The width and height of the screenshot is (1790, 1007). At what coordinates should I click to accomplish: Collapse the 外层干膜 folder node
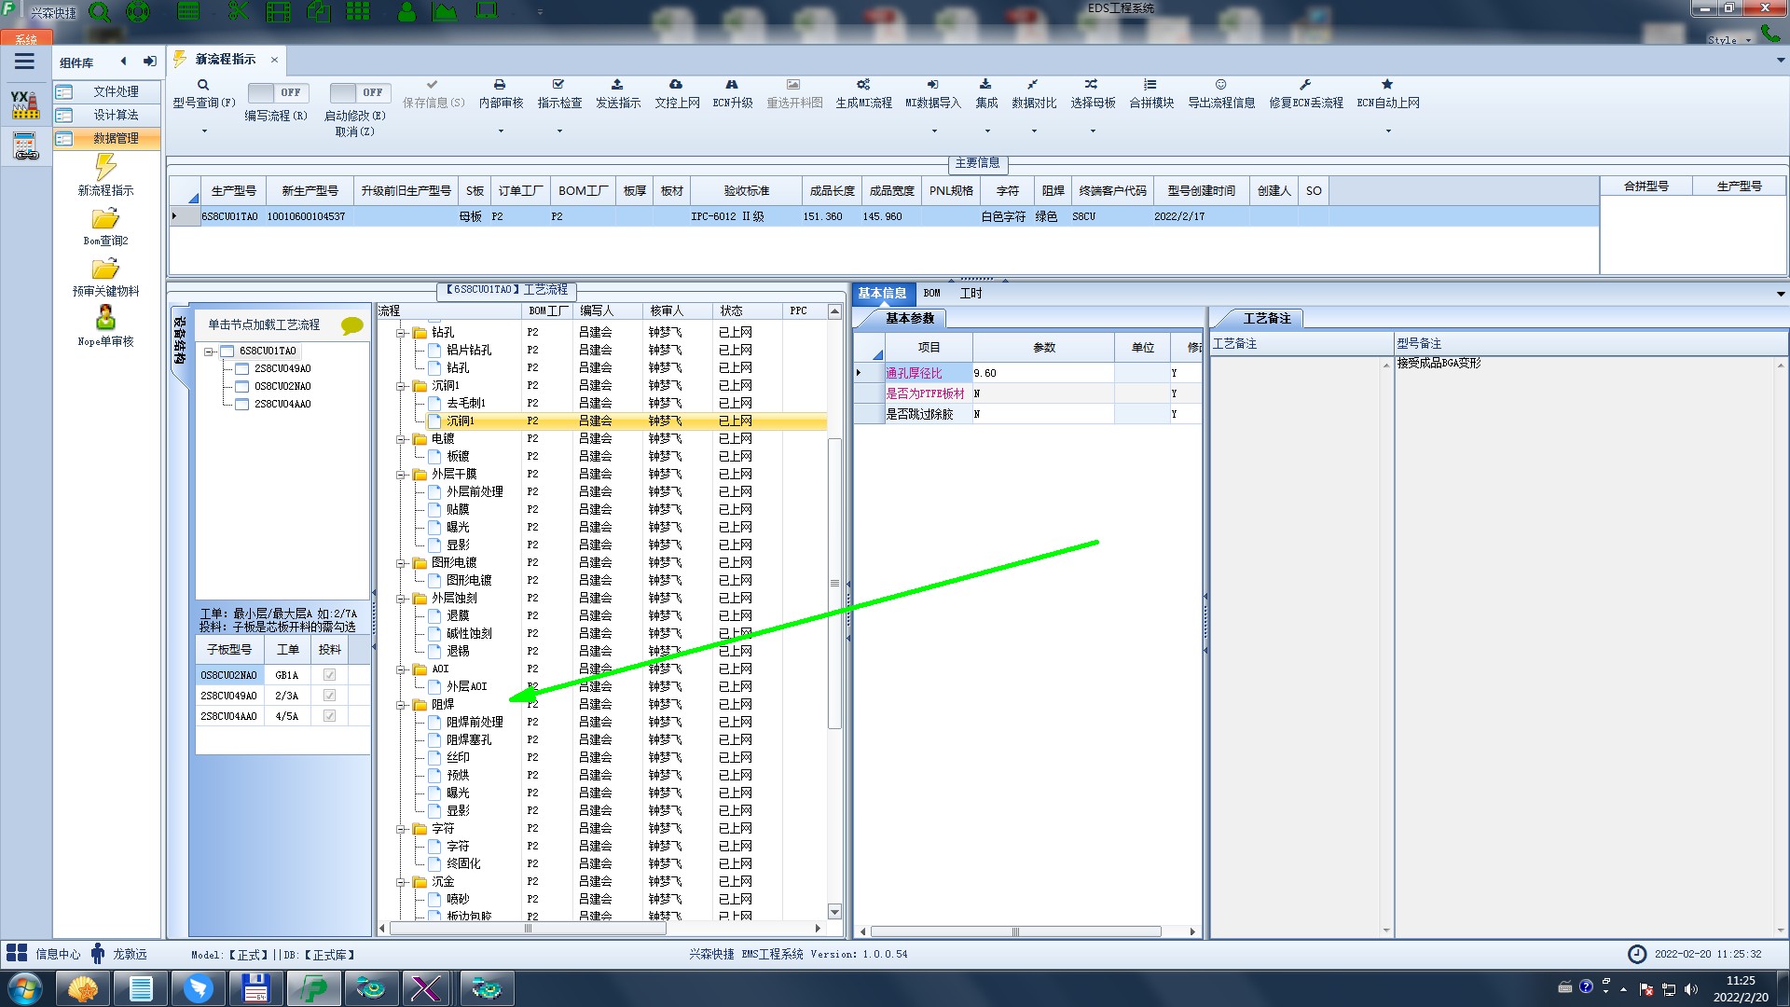click(x=402, y=475)
